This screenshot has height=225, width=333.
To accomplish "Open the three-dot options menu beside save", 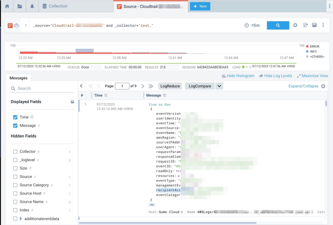I will point(324,25).
